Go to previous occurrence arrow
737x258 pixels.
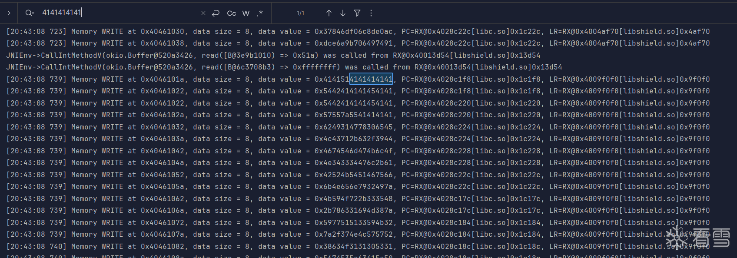[329, 13]
